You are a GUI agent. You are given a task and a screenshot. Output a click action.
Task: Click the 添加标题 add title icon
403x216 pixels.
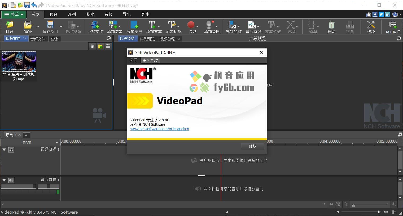[172, 25]
